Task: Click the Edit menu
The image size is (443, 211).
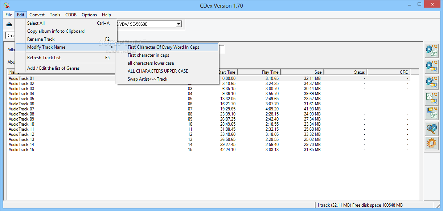Action: click(21, 15)
